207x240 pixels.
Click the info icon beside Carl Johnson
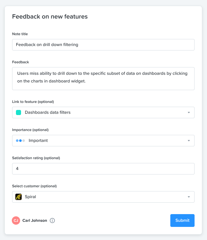pos(52,221)
